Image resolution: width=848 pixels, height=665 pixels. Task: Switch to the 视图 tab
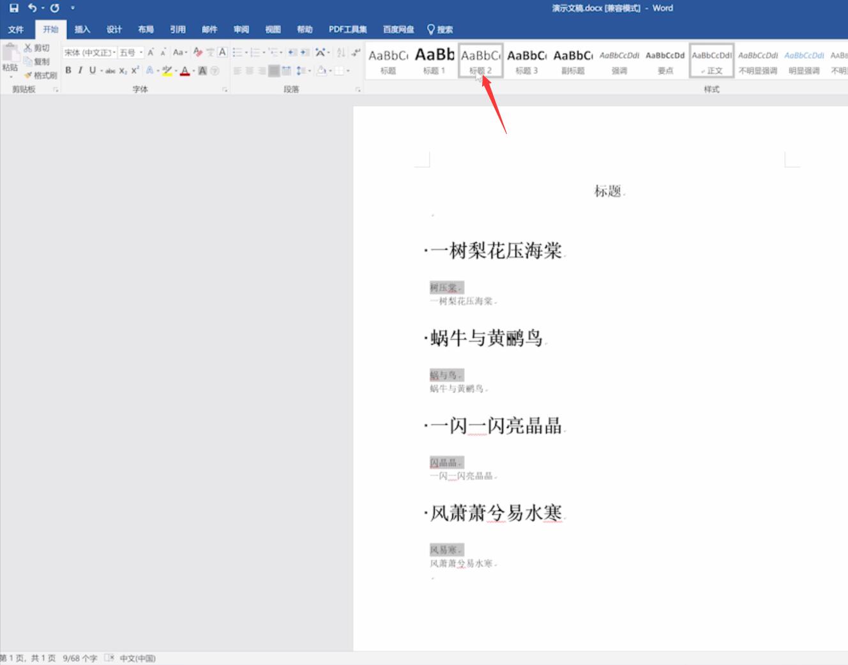point(273,29)
